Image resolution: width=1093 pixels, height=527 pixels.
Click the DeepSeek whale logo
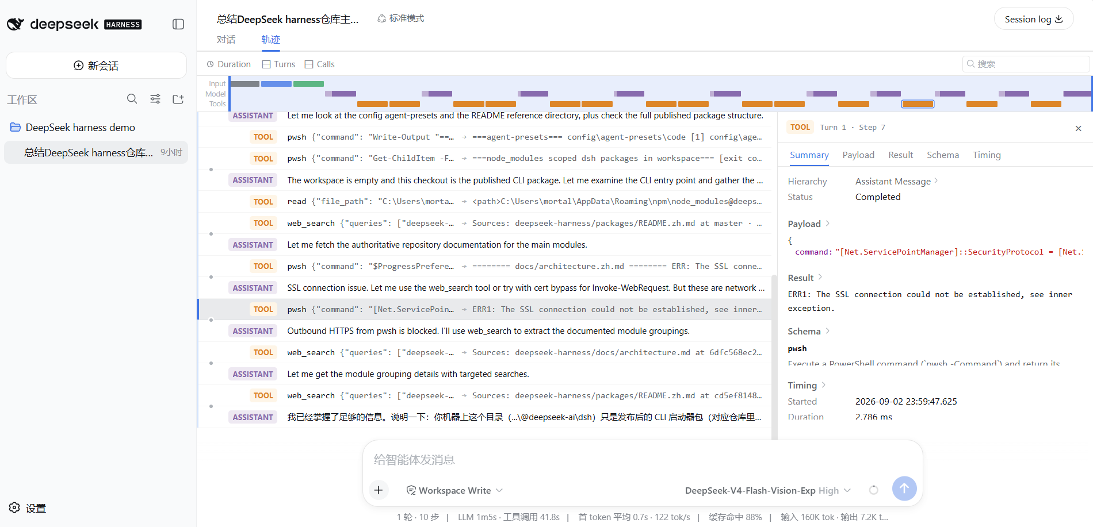[16, 24]
